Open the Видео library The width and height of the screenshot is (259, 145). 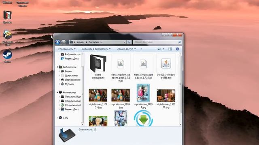coord(66,71)
